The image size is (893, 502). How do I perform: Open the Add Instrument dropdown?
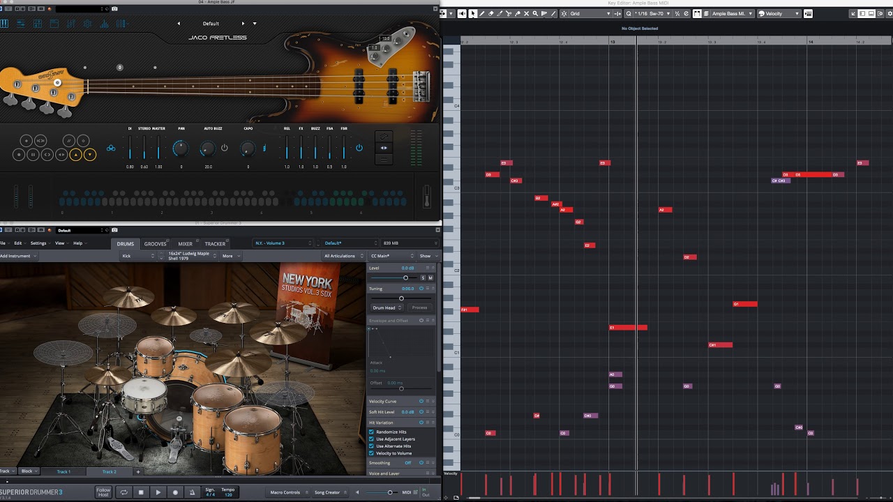tap(18, 256)
